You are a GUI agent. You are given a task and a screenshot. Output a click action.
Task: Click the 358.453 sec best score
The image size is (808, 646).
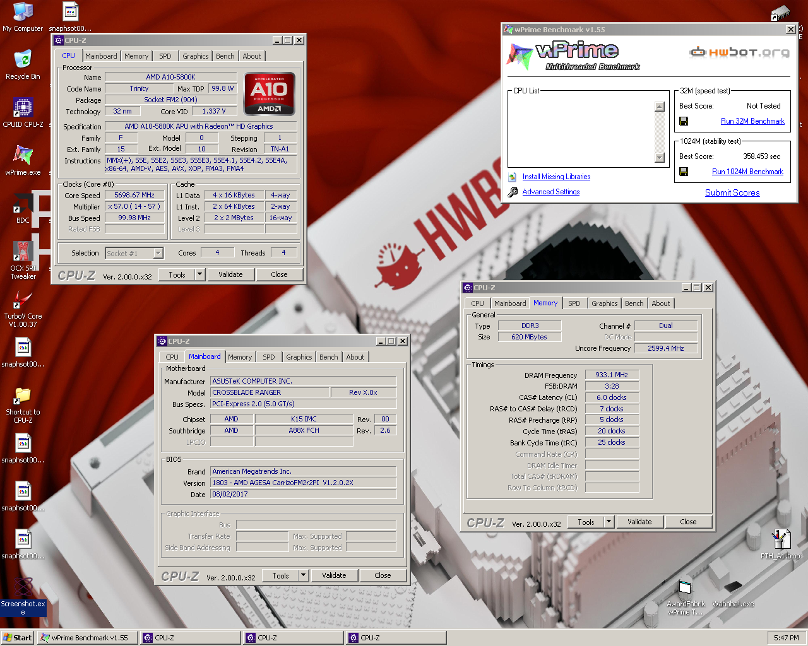point(761,156)
